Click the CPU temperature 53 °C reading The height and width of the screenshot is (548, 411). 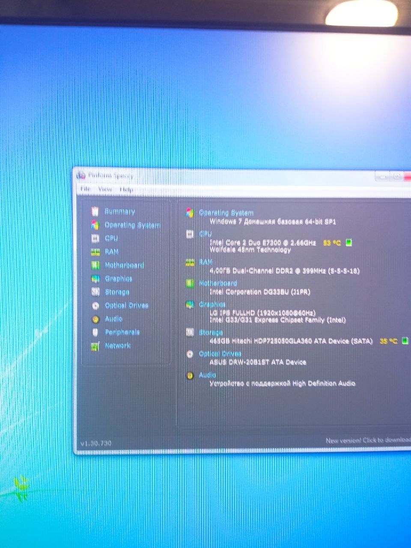(x=332, y=243)
